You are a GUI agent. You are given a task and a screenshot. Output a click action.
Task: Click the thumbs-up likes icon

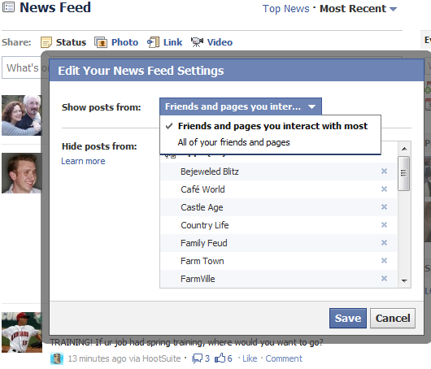pyautogui.click(x=220, y=358)
